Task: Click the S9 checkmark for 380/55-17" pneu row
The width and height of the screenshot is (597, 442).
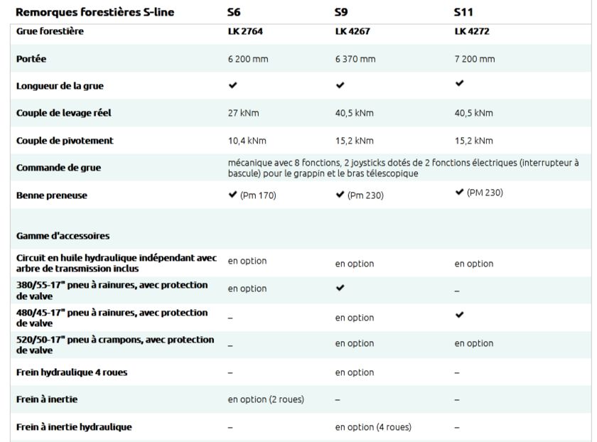Action: 340,289
